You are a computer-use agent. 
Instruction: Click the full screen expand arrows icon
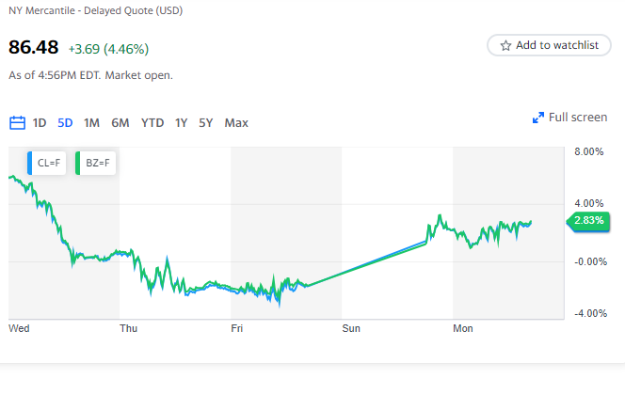point(538,118)
